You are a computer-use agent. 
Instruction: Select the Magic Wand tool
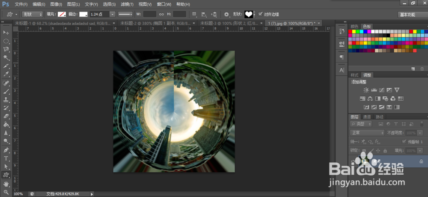[6, 57]
